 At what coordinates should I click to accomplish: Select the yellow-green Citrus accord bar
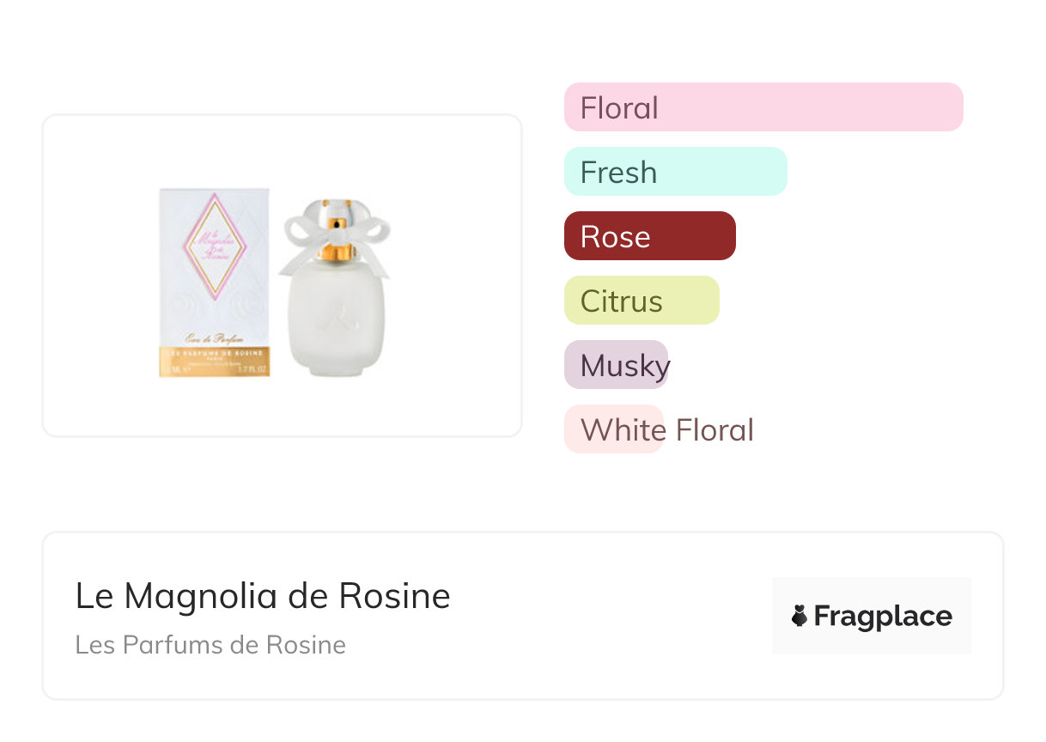pyautogui.click(x=641, y=301)
